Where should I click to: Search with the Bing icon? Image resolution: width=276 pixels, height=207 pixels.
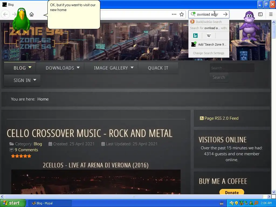click(x=195, y=36)
